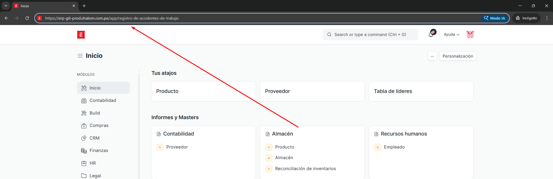Open the notifications bell
The width and height of the screenshot is (553, 179).
pos(431,35)
